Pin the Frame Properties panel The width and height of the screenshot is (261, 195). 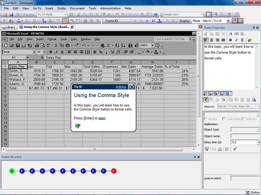pyautogui.click(x=254, y=28)
